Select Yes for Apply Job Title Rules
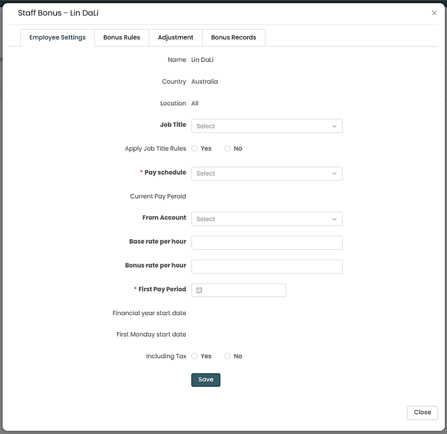This screenshot has width=447, height=434. coord(195,149)
